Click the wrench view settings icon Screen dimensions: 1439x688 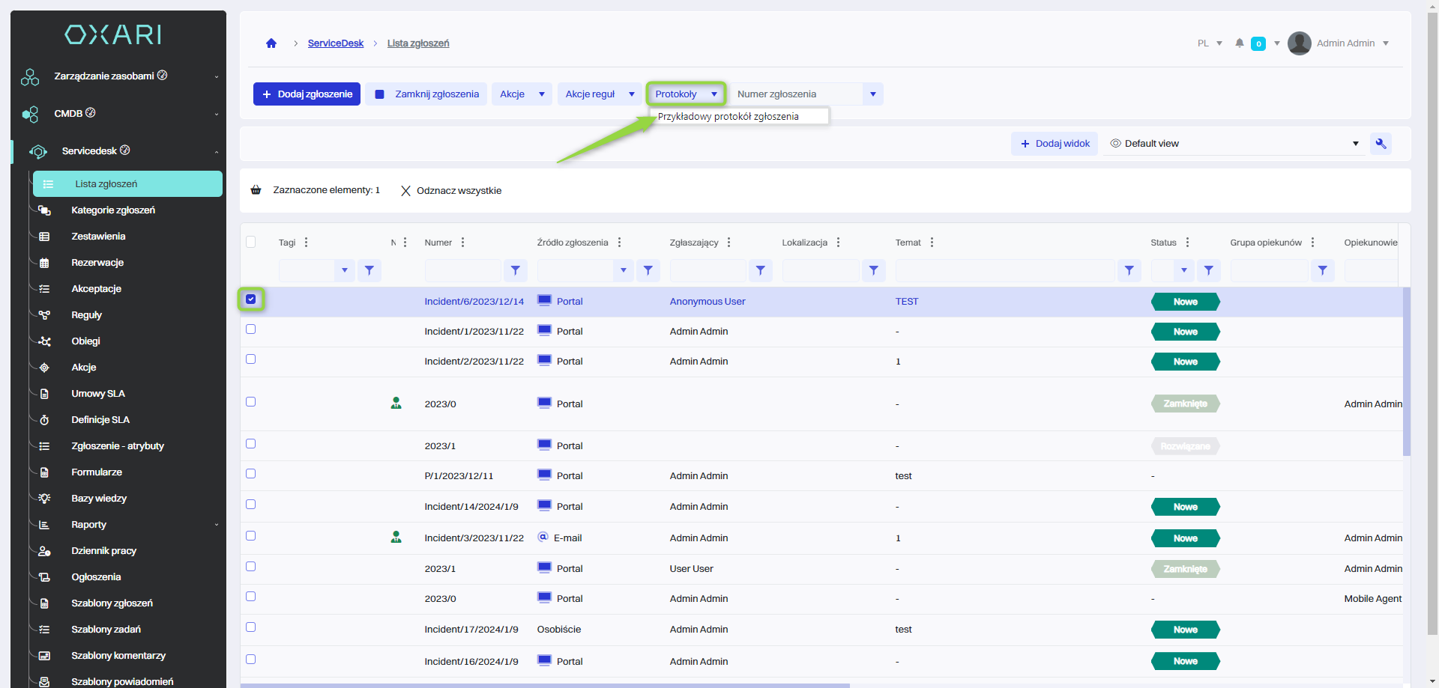1381,144
